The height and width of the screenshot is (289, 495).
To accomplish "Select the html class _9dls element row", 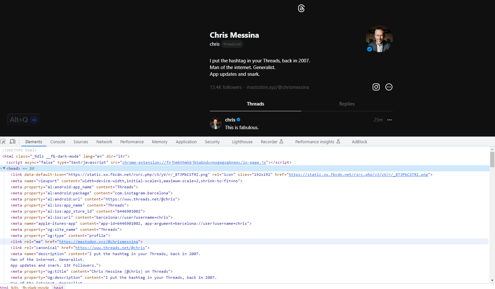I will pyautogui.click(x=244, y=156).
